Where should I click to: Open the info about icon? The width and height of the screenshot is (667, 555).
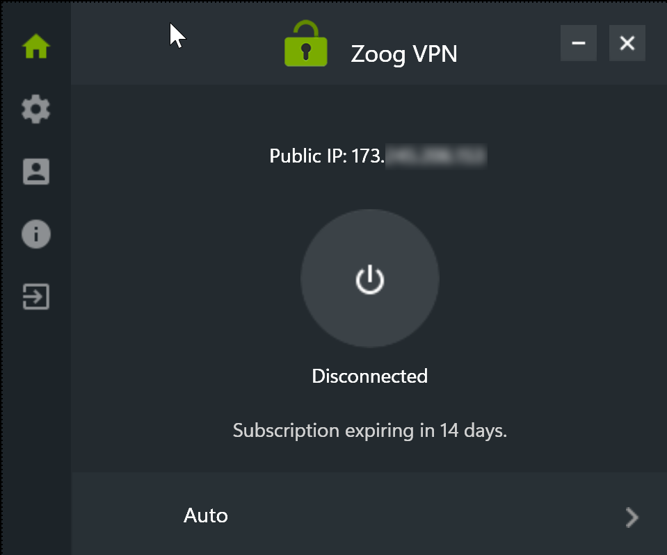36,234
